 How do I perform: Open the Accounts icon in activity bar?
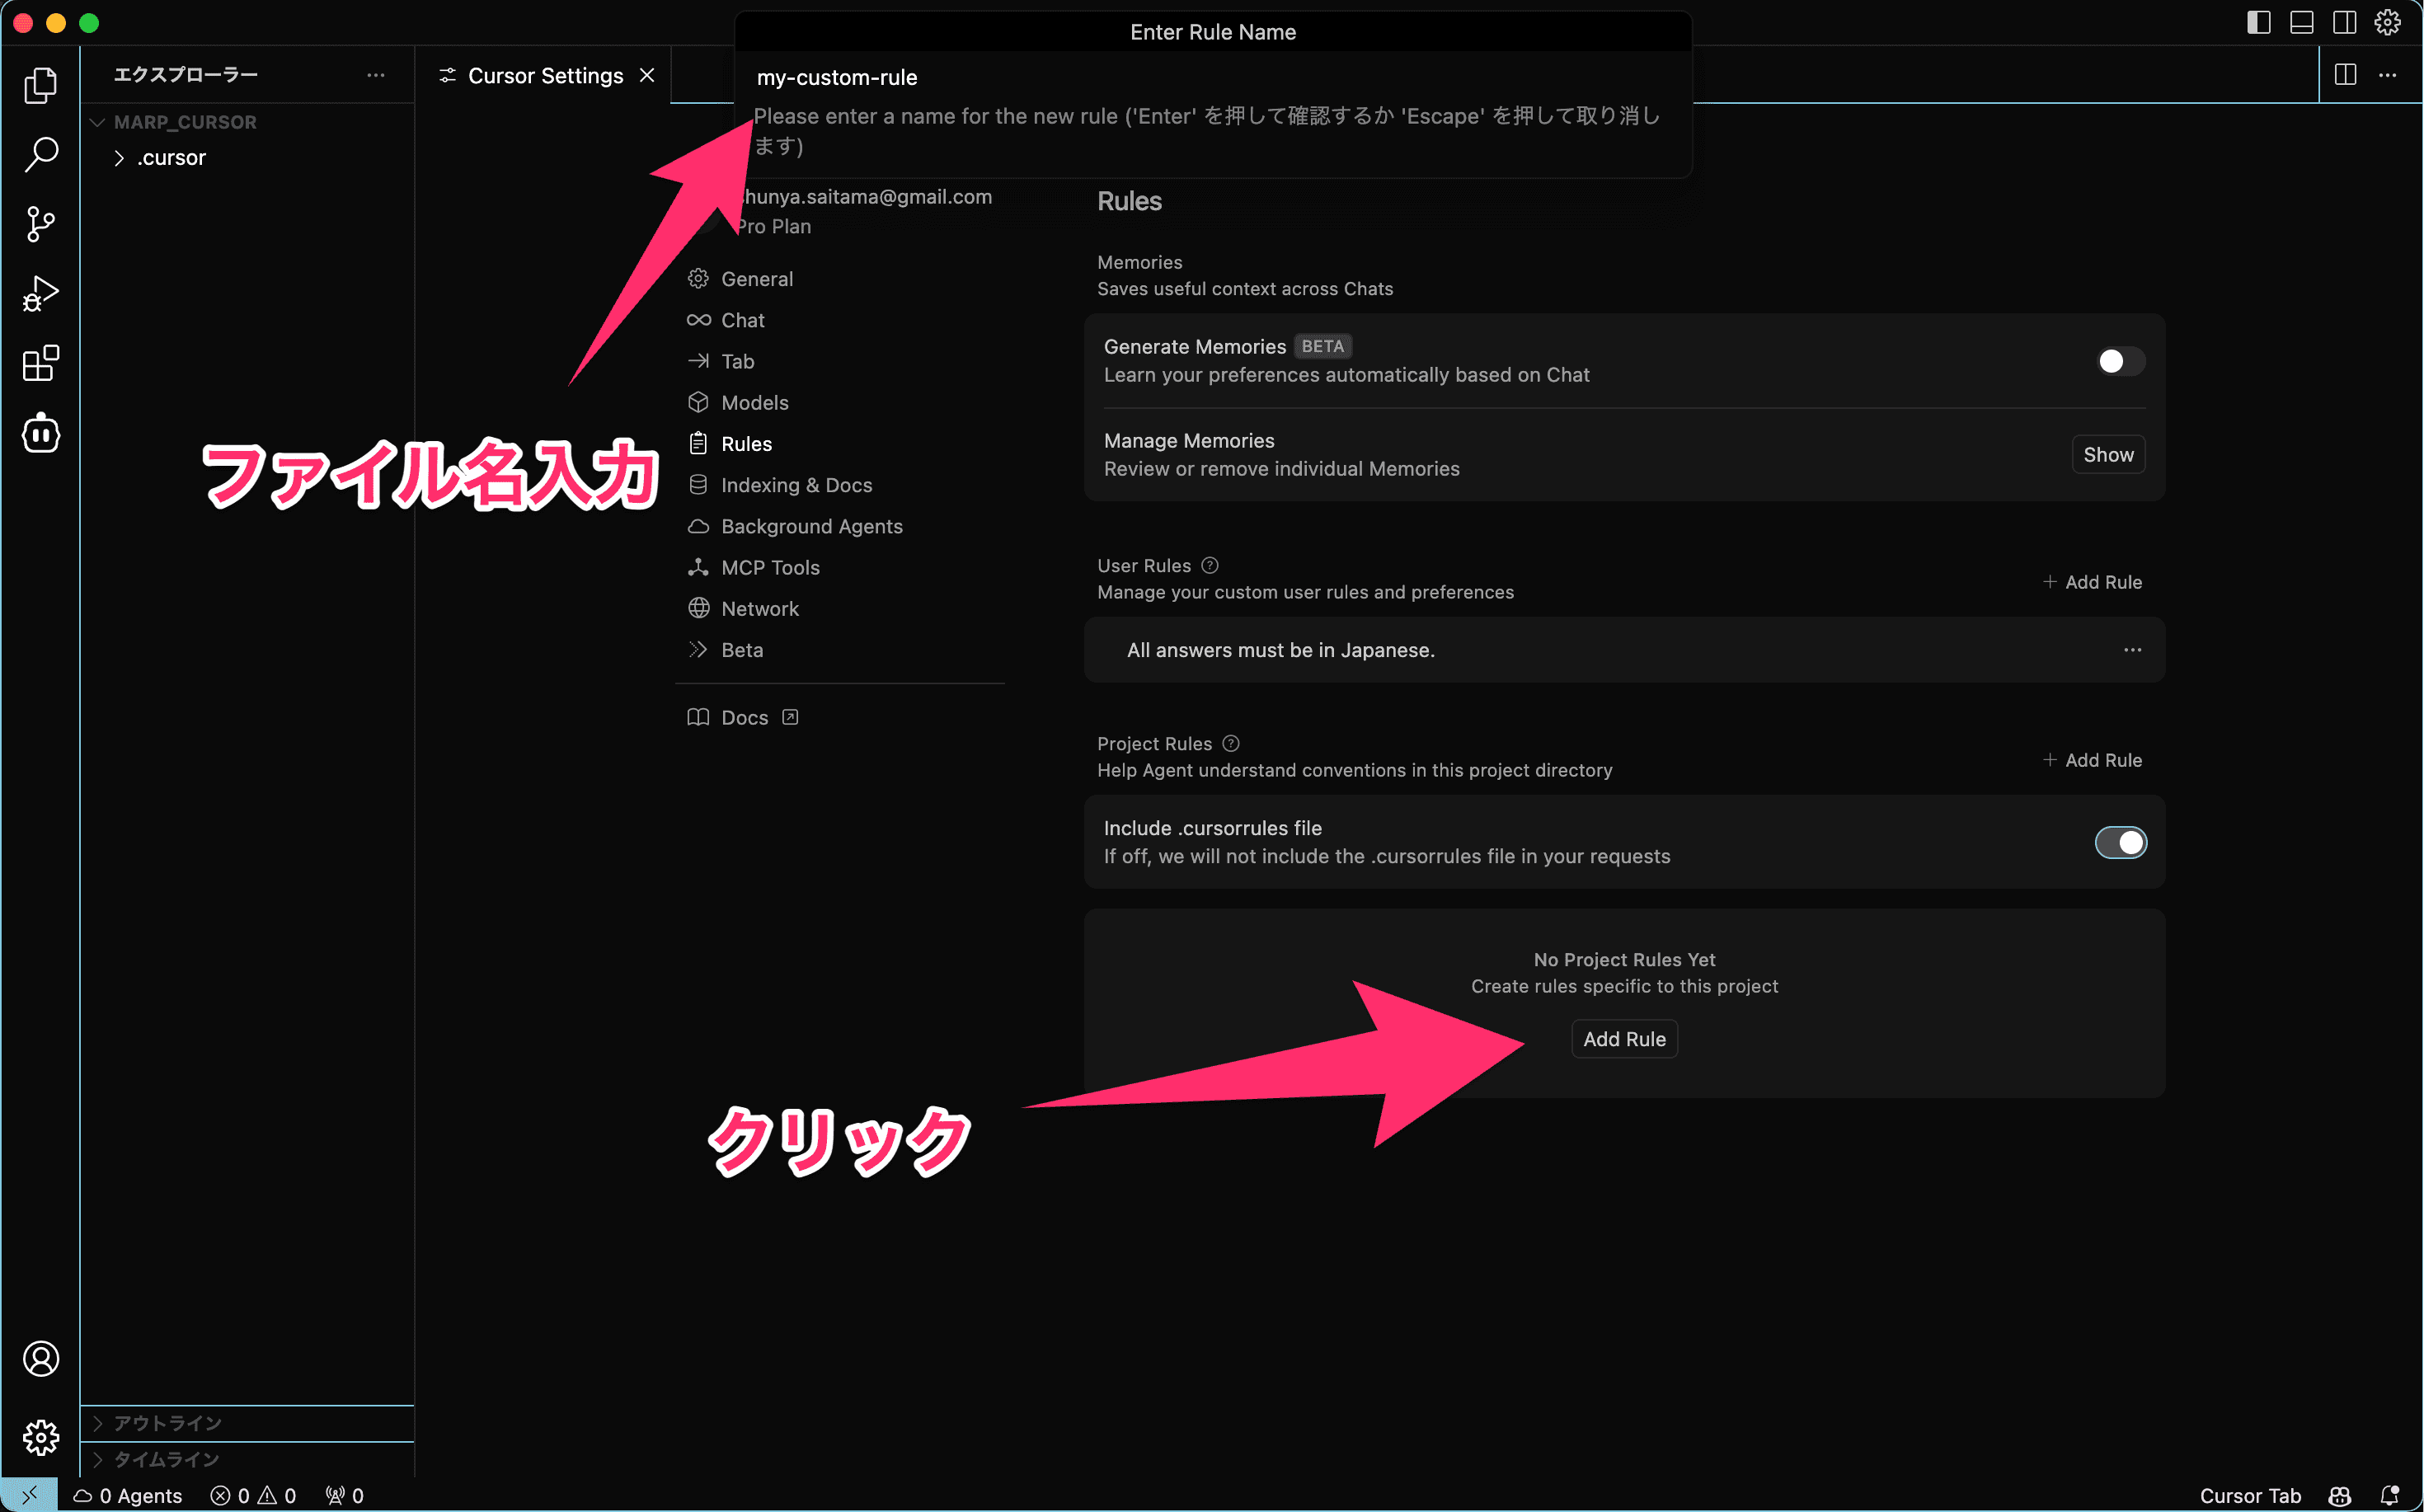[40, 1358]
